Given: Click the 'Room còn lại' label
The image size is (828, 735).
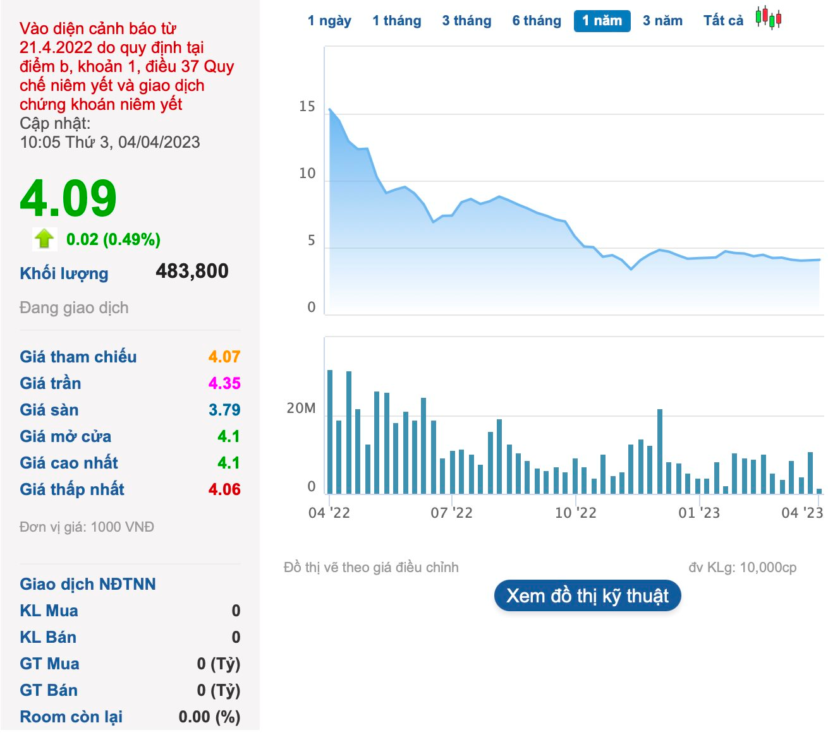Looking at the screenshot, I should pyautogui.click(x=71, y=717).
